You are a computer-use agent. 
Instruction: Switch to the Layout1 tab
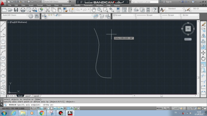[28, 96]
